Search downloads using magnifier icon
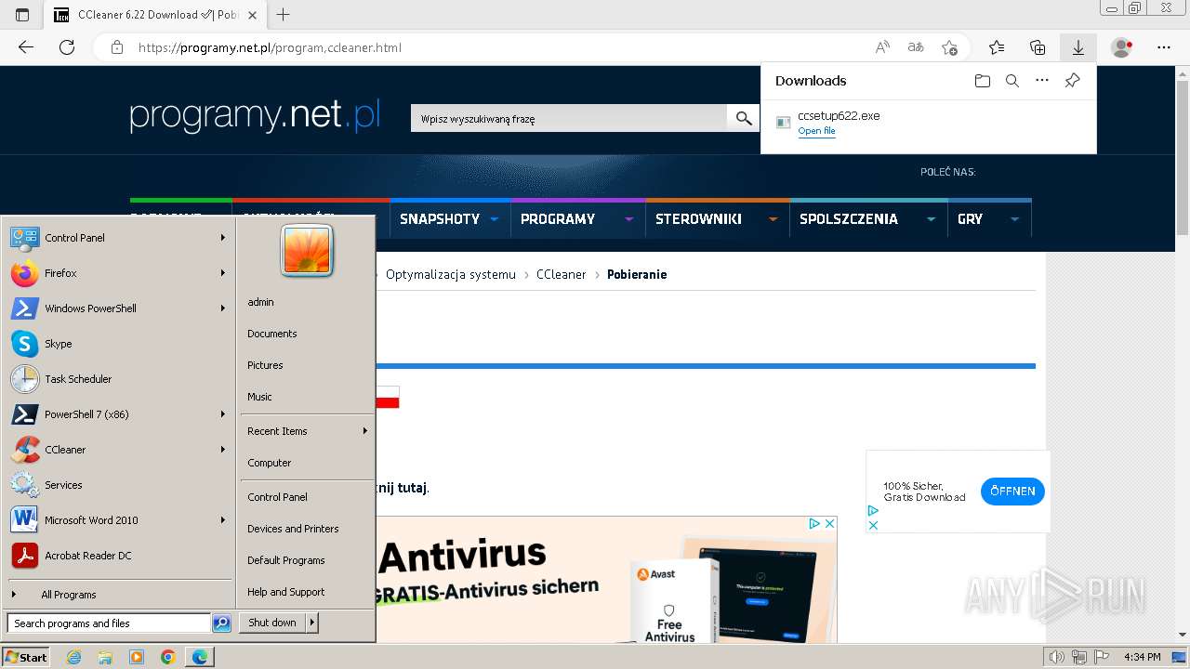 coord(1012,81)
